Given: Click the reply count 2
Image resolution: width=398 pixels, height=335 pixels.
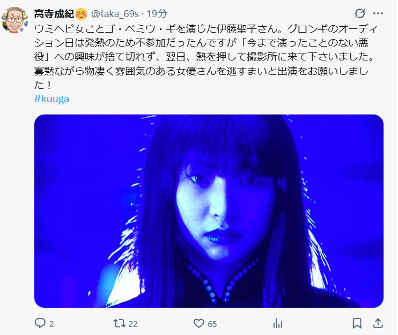Looking at the screenshot, I should click(x=51, y=324).
